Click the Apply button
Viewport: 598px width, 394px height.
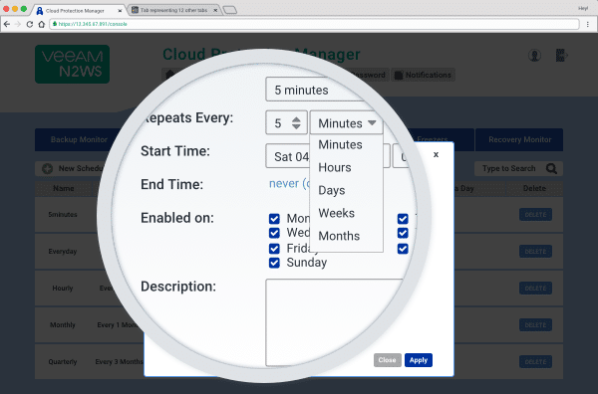(x=419, y=360)
